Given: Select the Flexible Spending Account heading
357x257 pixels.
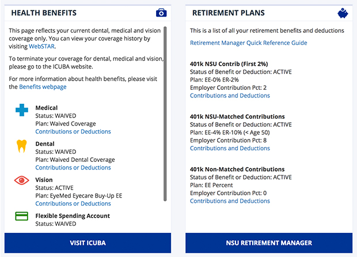Looking at the screenshot, I should pyautogui.click(x=73, y=216).
